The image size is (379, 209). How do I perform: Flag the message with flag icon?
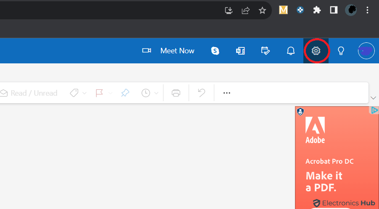(99, 93)
